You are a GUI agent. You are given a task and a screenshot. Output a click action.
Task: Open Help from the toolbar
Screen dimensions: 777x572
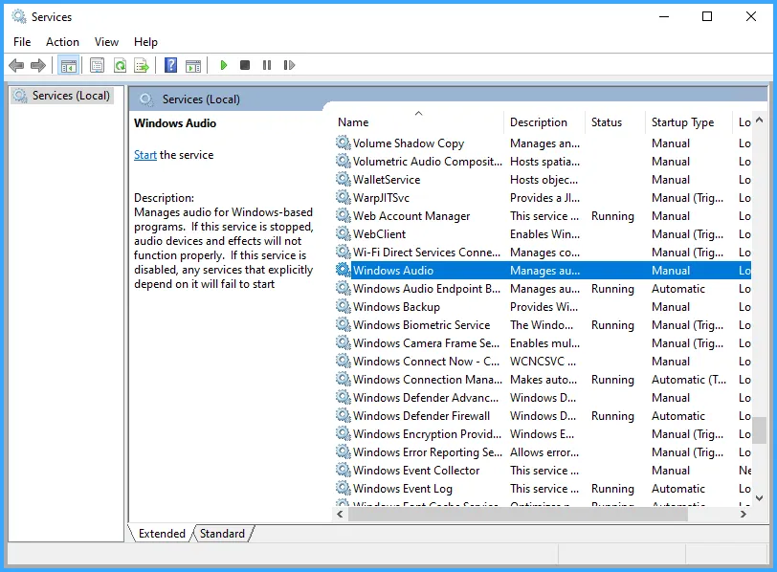[x=169, y=65]
